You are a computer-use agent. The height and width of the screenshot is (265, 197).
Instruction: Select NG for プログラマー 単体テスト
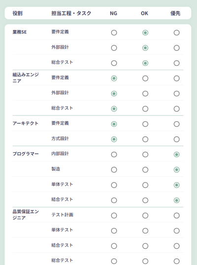point(114,185)
